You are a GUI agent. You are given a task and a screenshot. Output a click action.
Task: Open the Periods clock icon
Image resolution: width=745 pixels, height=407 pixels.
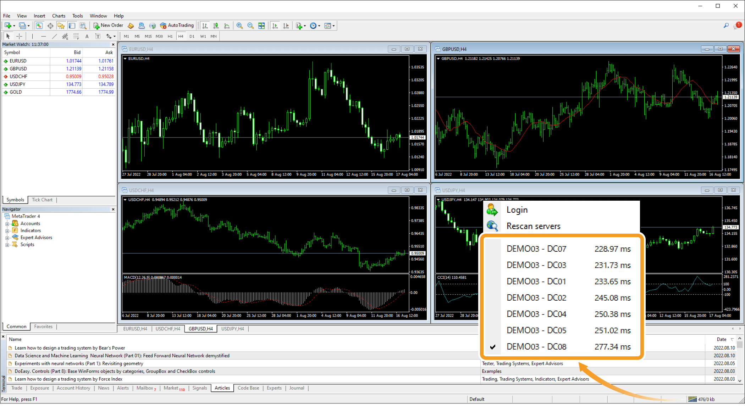tap(313, 26)
